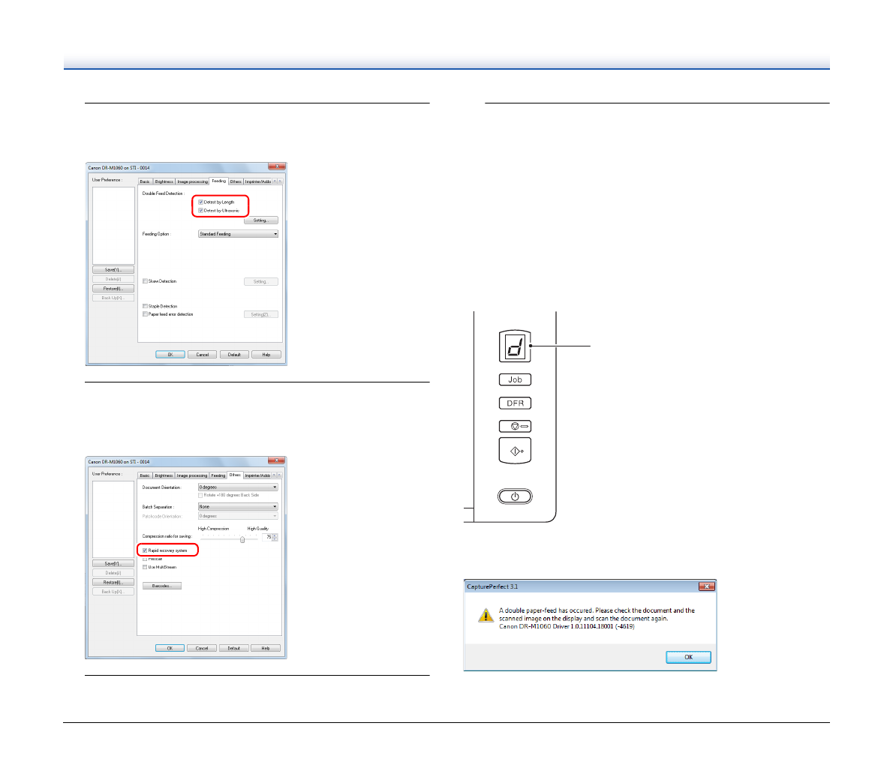Click OK in the double paper-feed message
The height and width of the screenshot is (765, 893).
tap(688, 657)
